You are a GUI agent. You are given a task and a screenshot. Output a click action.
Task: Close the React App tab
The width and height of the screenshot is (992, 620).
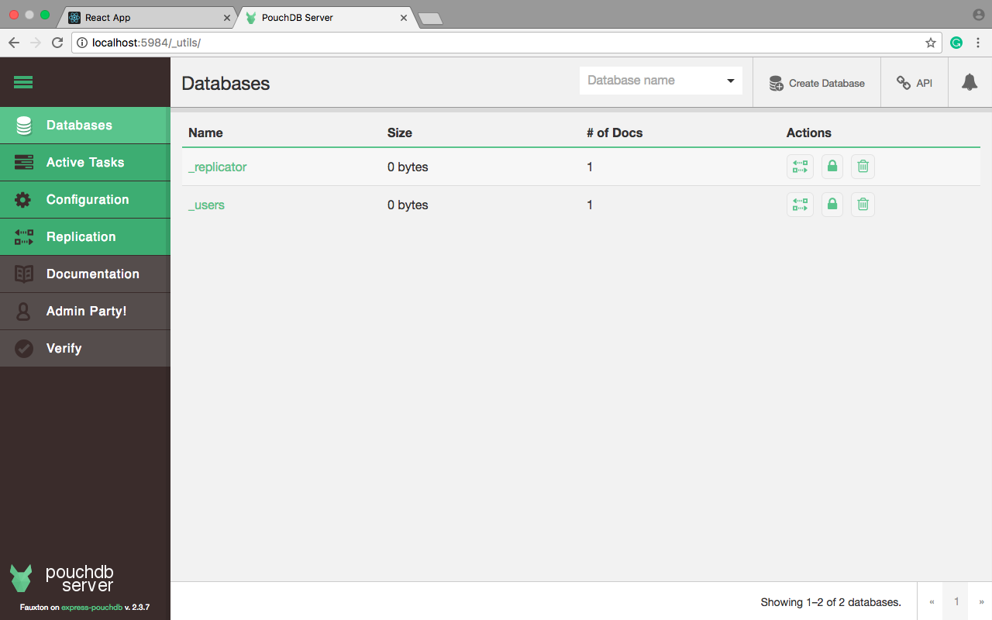pos(227,17)
